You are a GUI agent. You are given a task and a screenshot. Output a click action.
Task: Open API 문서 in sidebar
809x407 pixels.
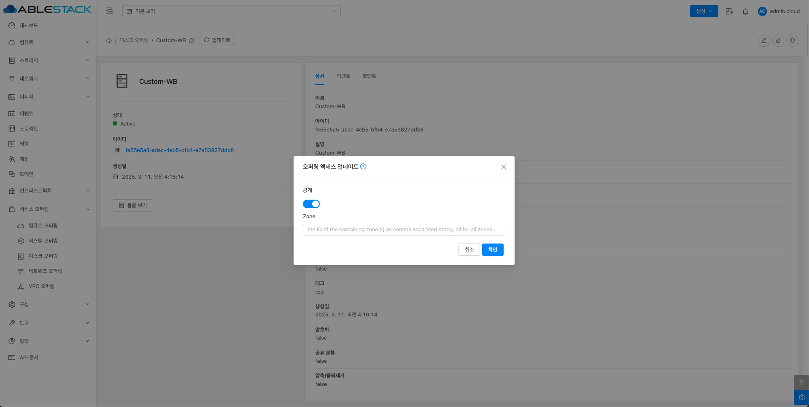[x=48, y=357]
